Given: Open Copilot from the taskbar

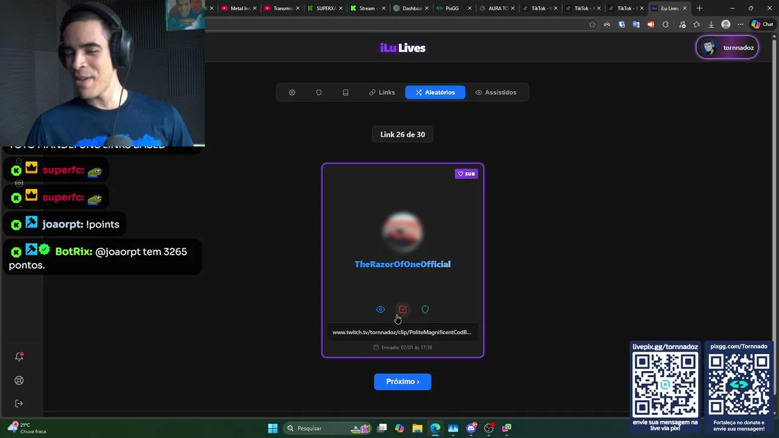Looking at the screenshot, I should 399,428.
